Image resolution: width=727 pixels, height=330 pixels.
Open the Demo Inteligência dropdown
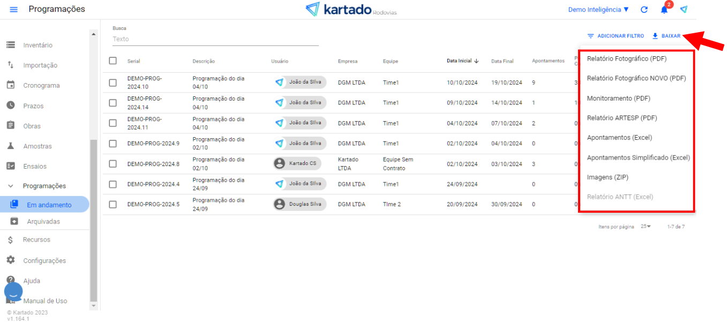coord(598,10)
